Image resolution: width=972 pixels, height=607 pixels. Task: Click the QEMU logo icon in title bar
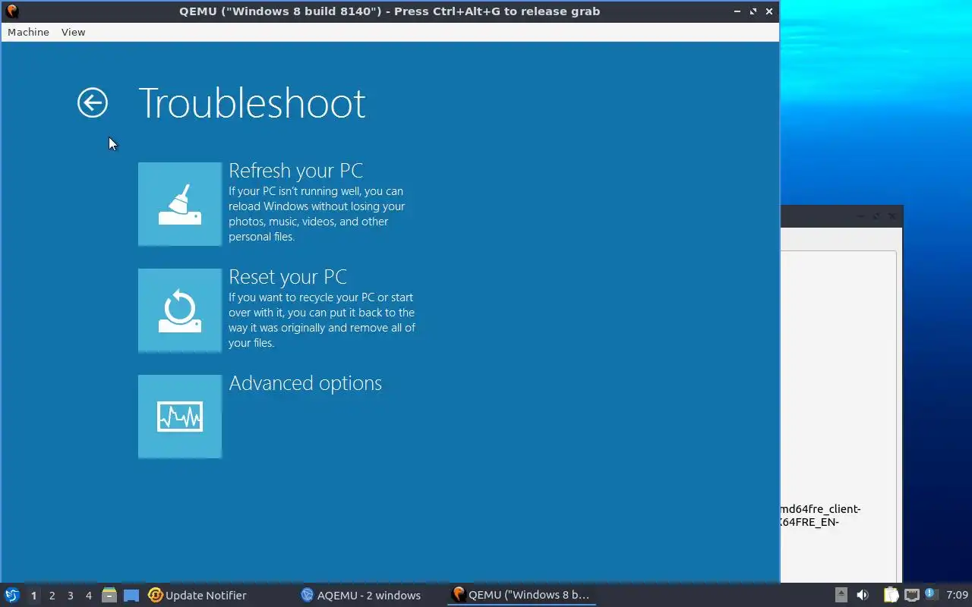11,11
